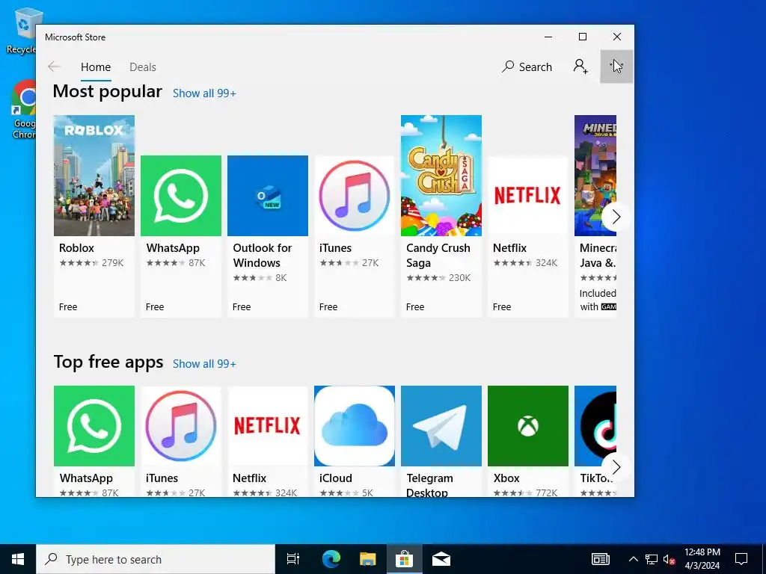This screenshot has width=766, height=574.
Task: Open the Xbox app tile
Action: (527, 441)
